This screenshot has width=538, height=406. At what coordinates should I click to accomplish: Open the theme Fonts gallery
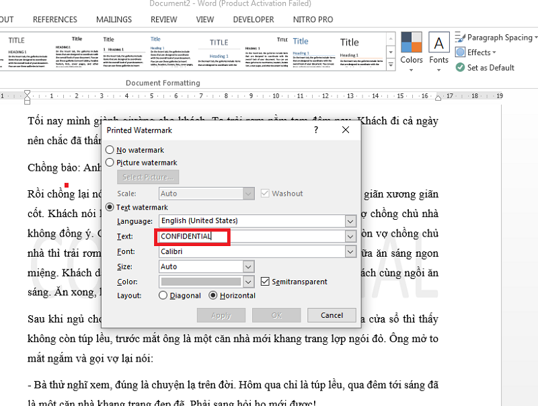pyautogui.click(x=439, y=52)
